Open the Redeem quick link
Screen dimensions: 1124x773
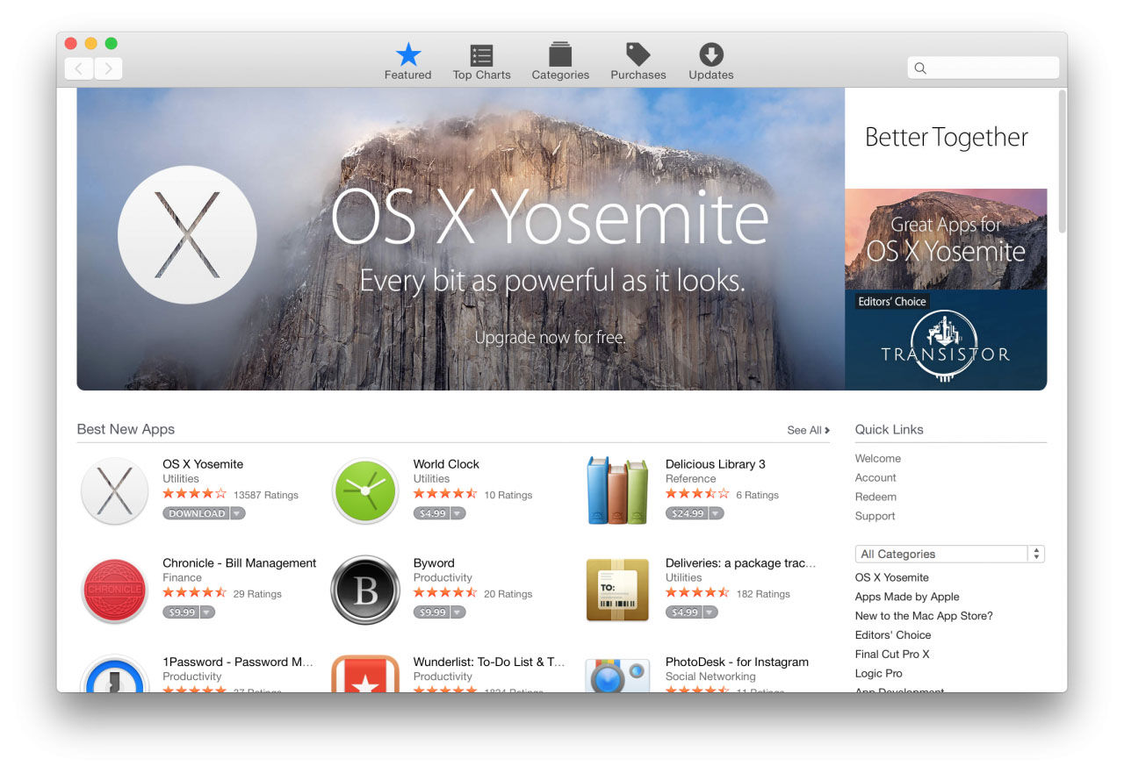point(875,497)
